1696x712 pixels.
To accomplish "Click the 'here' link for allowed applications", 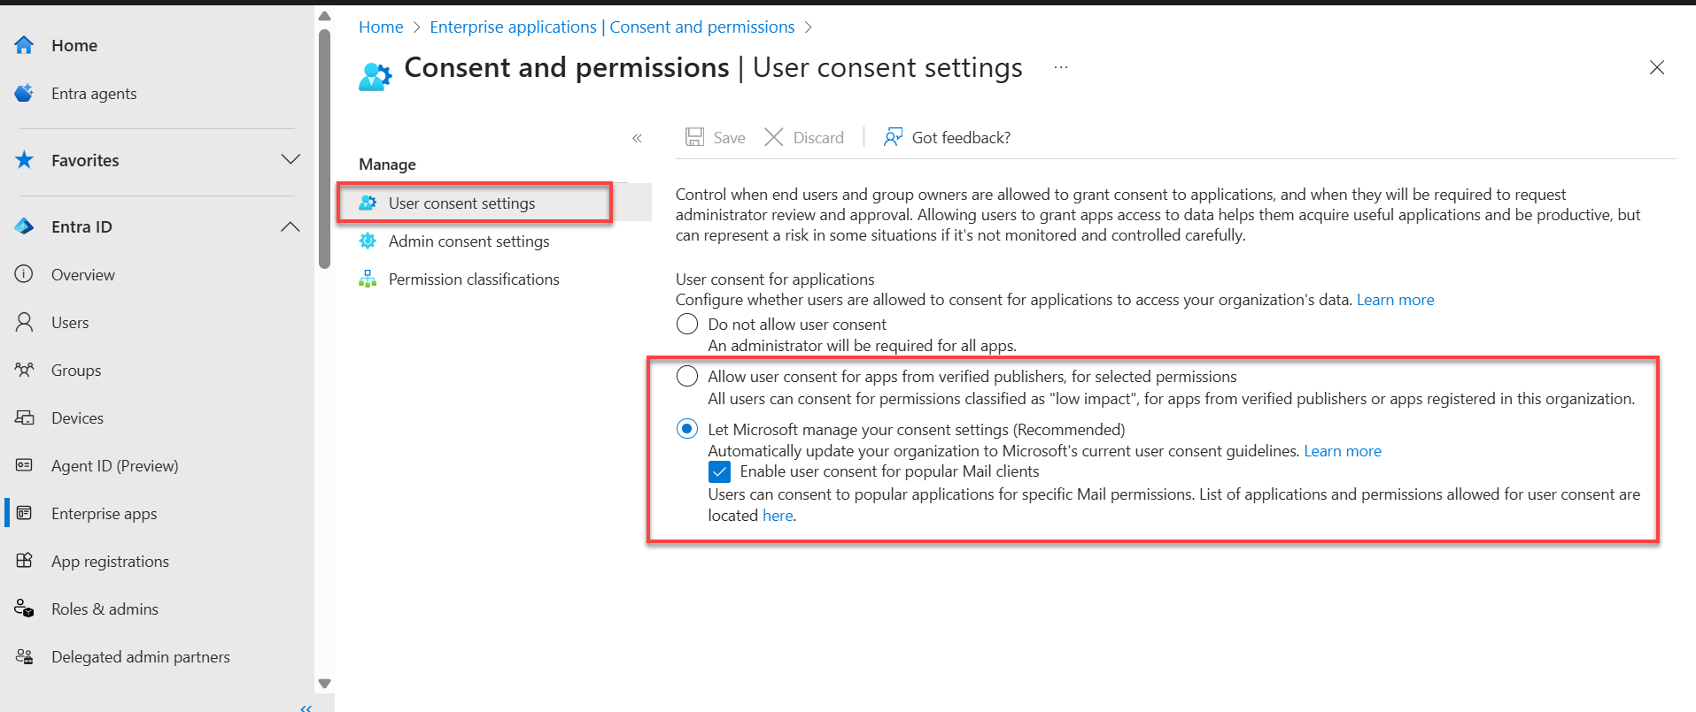I will point(777,516).
